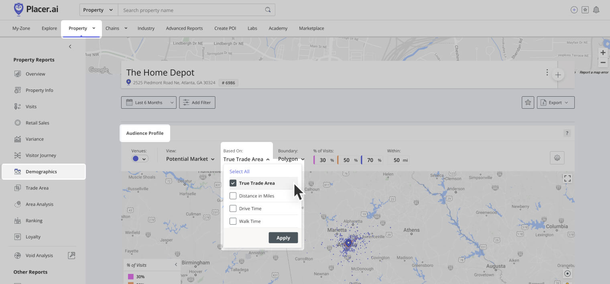Open Marketplace tab
The width and height of the screenshot is (610, 284).
pos(311,28)
